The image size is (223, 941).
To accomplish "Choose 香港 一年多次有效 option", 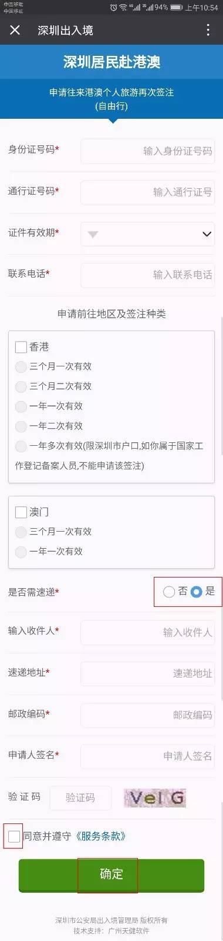I will click(21, 446).
